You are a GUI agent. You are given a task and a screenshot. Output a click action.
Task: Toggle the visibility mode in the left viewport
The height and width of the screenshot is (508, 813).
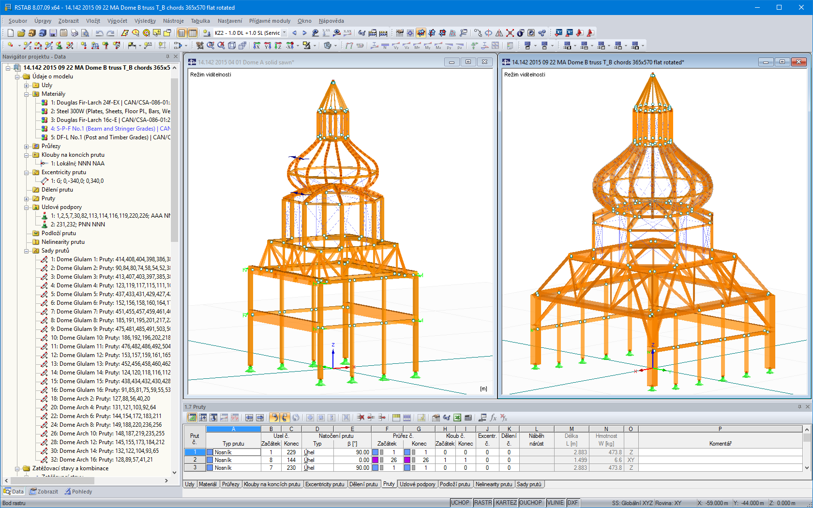point(211,75)
